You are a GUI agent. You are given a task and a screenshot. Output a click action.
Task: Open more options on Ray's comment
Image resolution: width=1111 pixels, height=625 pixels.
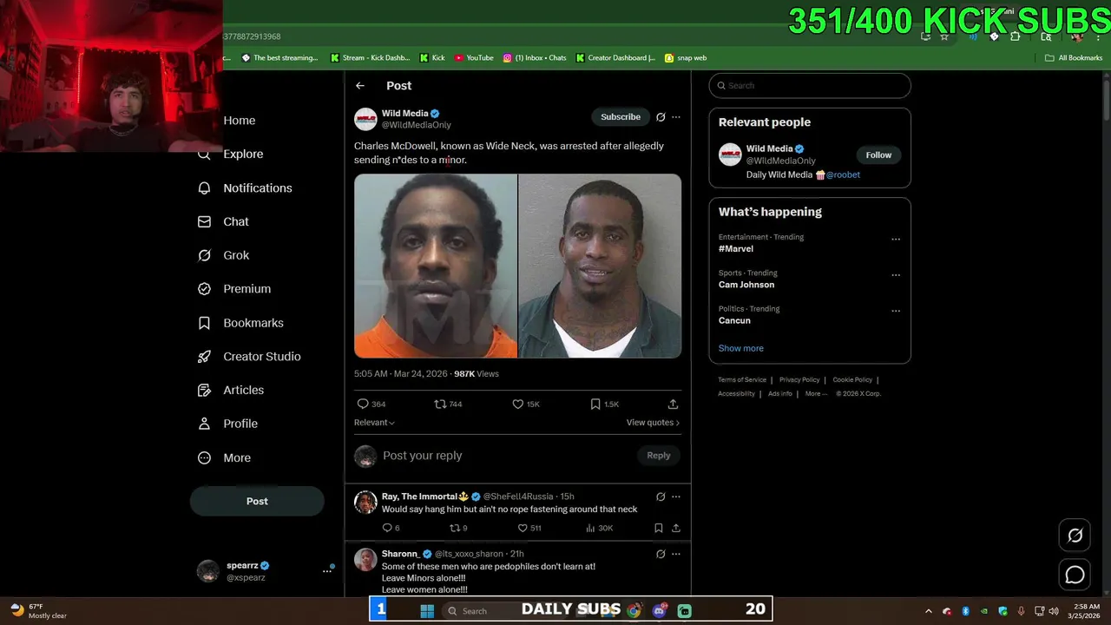tap(676, 497)
